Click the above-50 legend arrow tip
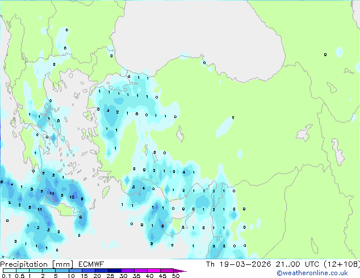Image resolution: width=360 pixels, height=278 pixels. [180, 271]
